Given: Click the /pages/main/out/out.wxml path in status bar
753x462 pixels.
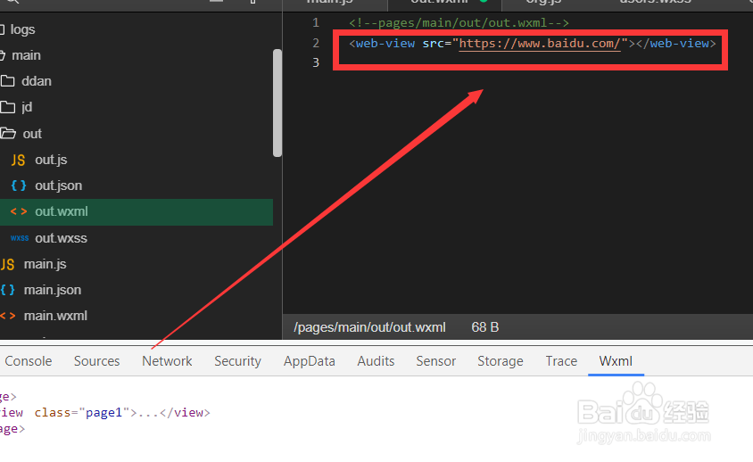Looking at the screenshot, I should point(369,327).
